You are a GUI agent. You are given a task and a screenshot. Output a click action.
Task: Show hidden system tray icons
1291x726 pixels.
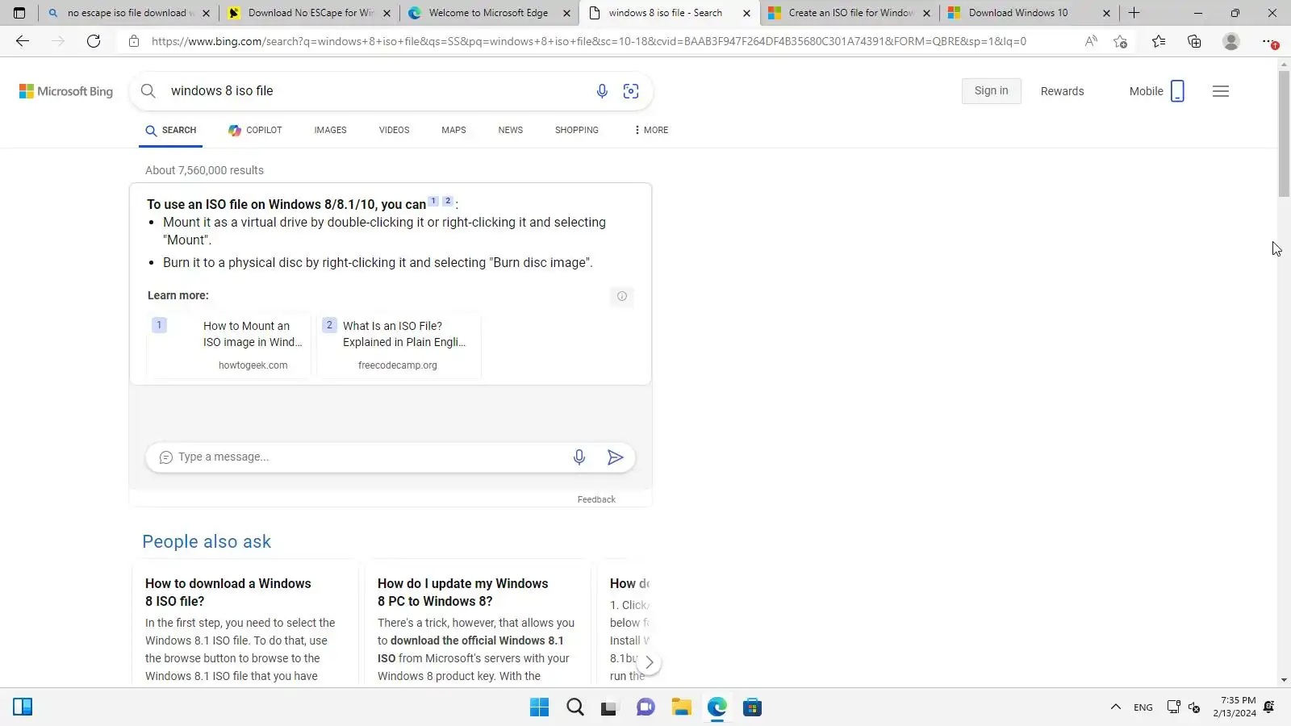pyautogui.click(x=1116, y=707)
